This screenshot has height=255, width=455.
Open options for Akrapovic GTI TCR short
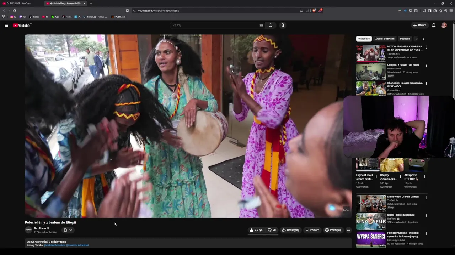tap(424, 176)
